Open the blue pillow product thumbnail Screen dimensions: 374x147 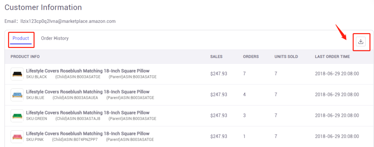tap(17, 95)
